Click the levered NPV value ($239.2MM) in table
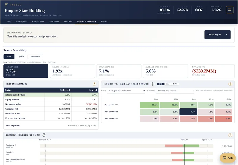238x165 pixels. click(91, 104)
